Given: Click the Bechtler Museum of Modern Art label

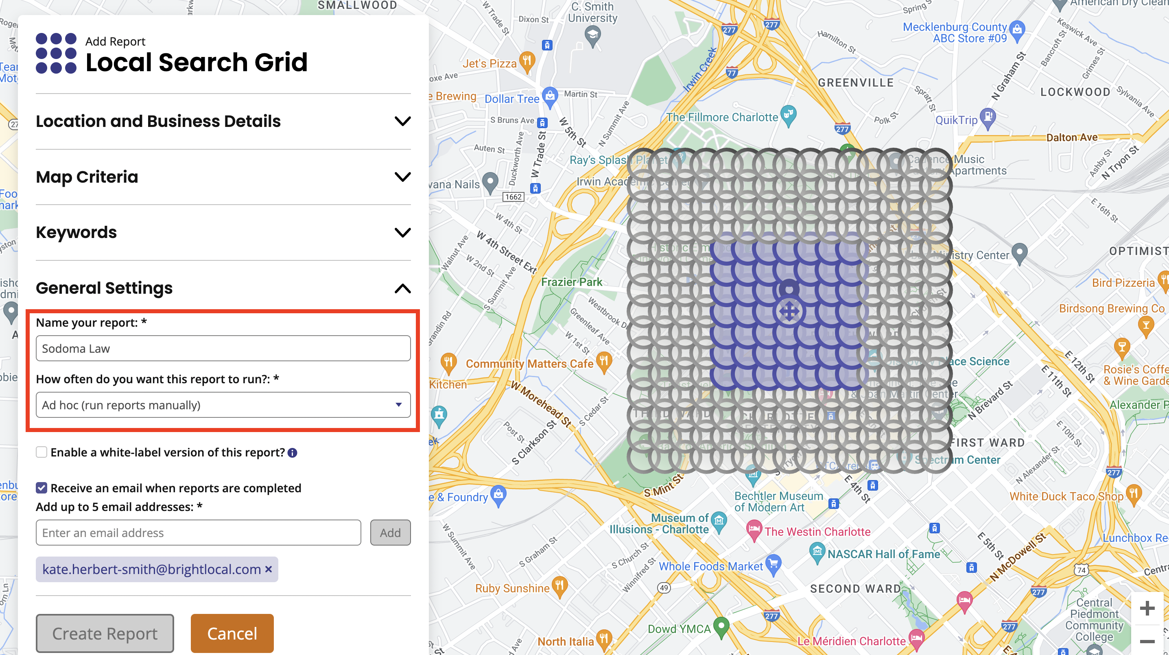Looking at the screenshot, I should (778, 501).
